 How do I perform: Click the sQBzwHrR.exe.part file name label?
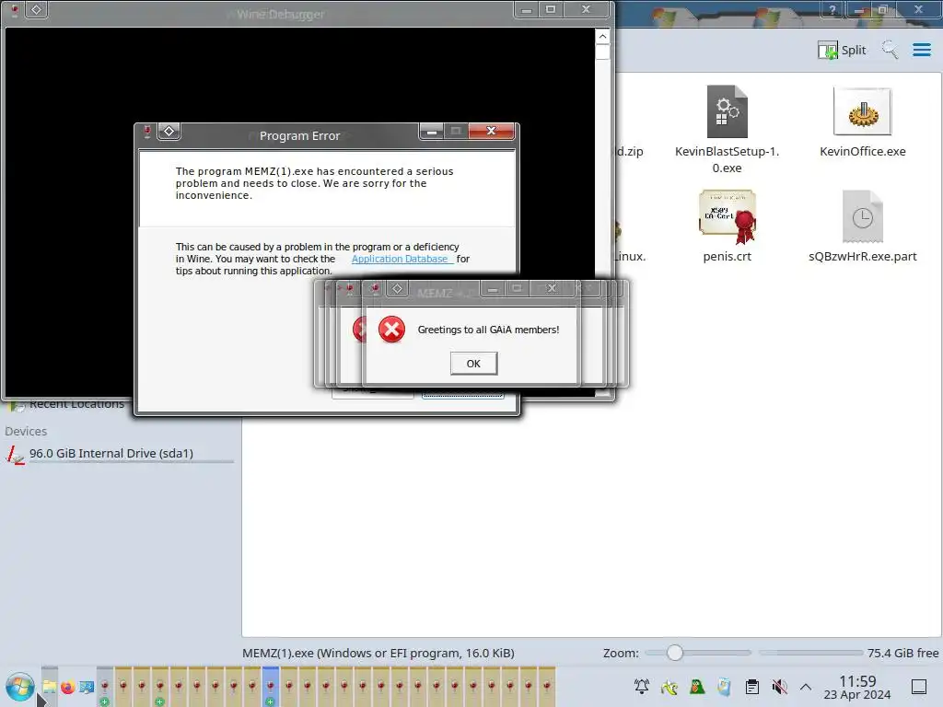862,257
